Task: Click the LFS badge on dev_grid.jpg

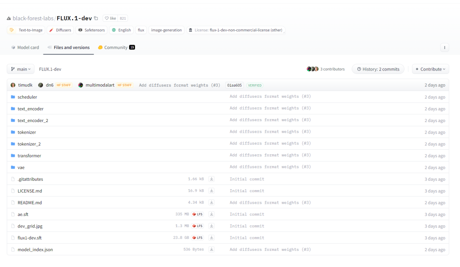Action: pos(198,226)
